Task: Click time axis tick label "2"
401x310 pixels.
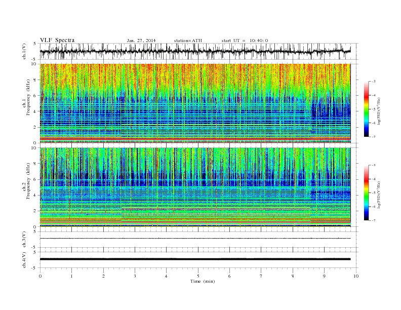Action: (x=103, y=276)
